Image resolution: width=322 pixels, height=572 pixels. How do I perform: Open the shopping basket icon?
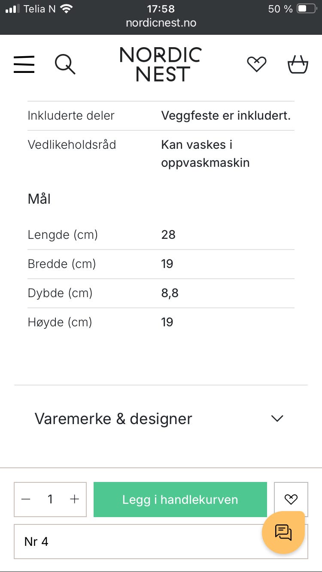[298, 65]
